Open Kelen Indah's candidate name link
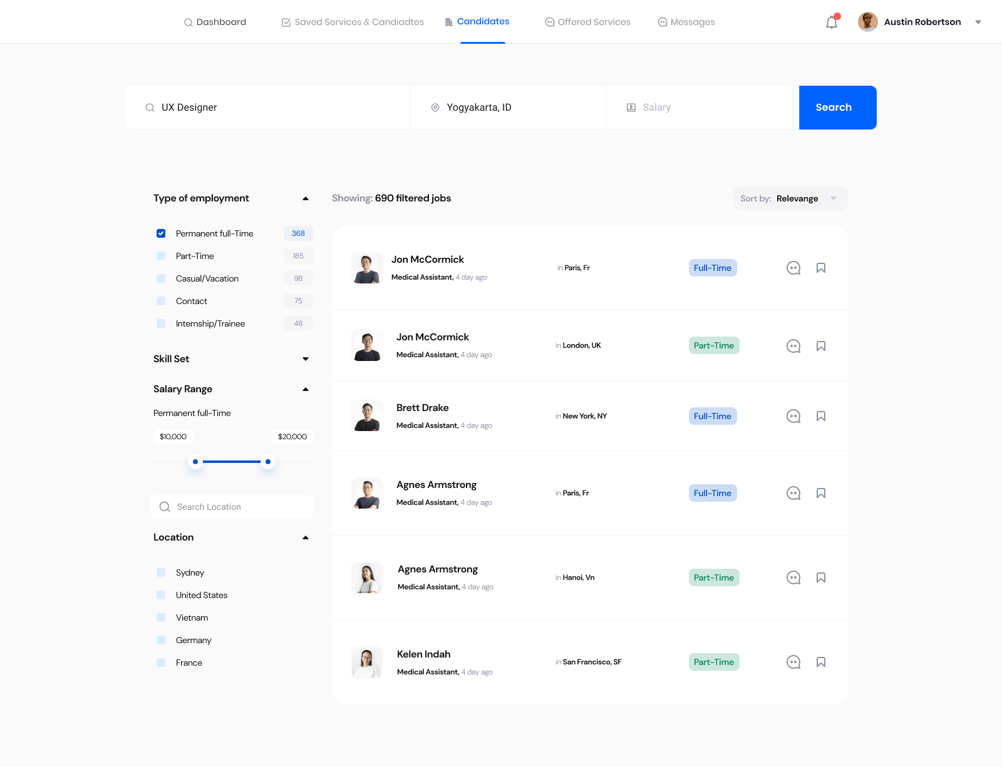 tap(423, 654)
